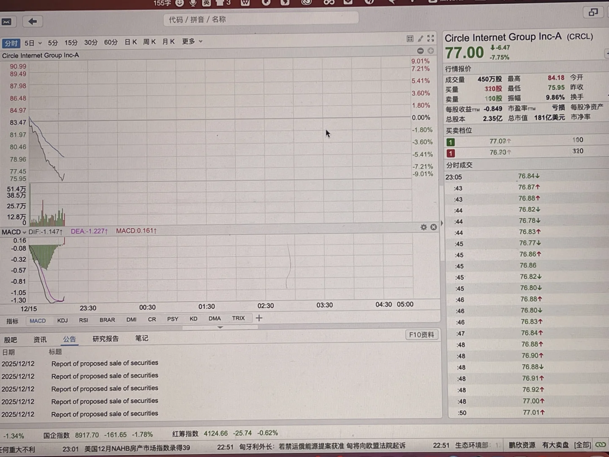Select the MACD indicator tab
609x457 pixels.
pyautogui.click(x=38, y=321)
